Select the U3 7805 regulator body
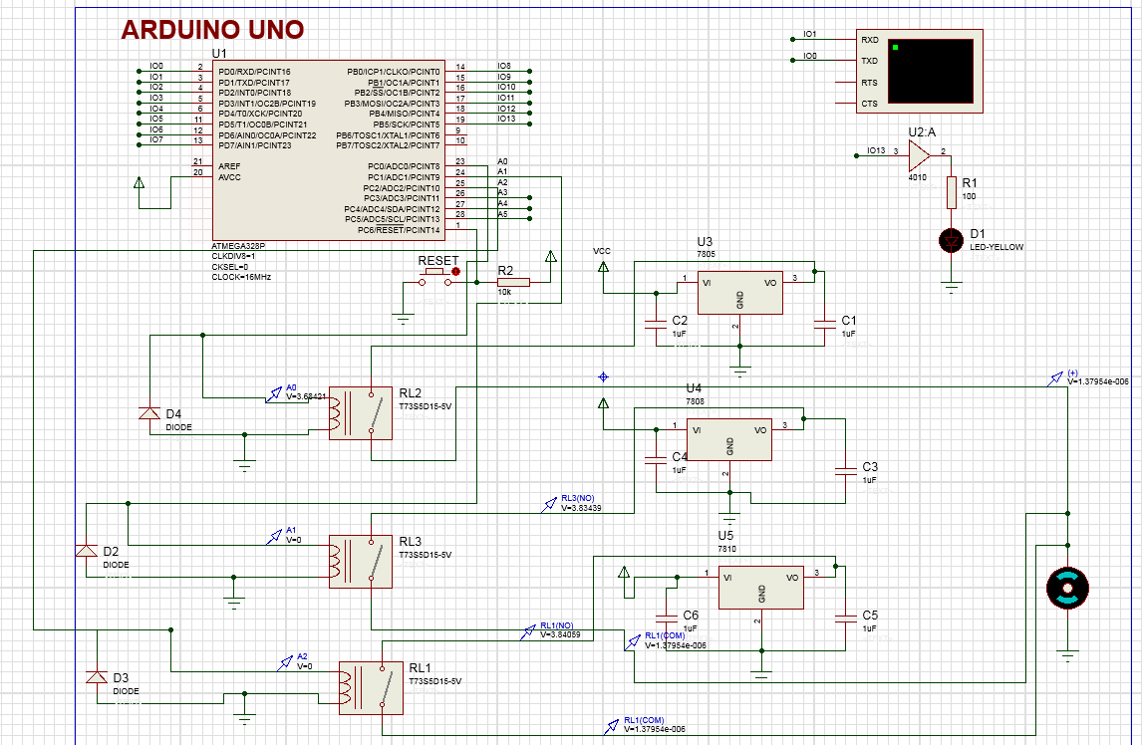1142x745 pixels. point(740,293)
